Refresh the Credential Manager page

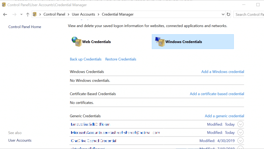tap(228, 14)
